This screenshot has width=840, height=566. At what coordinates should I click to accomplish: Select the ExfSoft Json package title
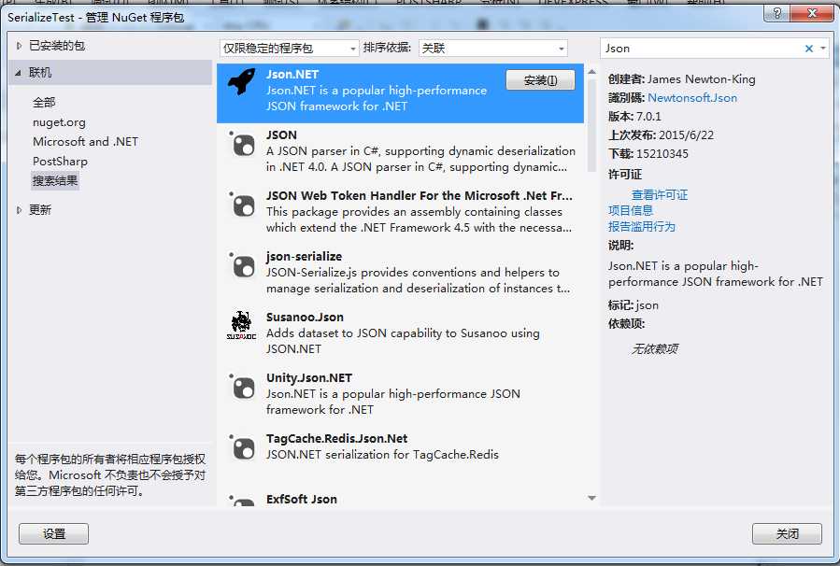tap(302, 499)
